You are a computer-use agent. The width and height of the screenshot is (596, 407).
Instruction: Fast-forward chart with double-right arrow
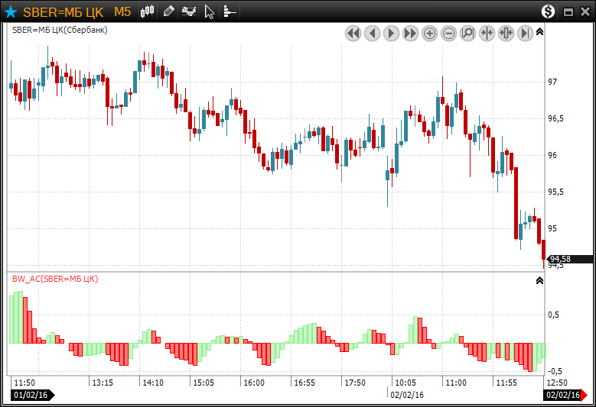pyautogui.click(x=410, y=33)
